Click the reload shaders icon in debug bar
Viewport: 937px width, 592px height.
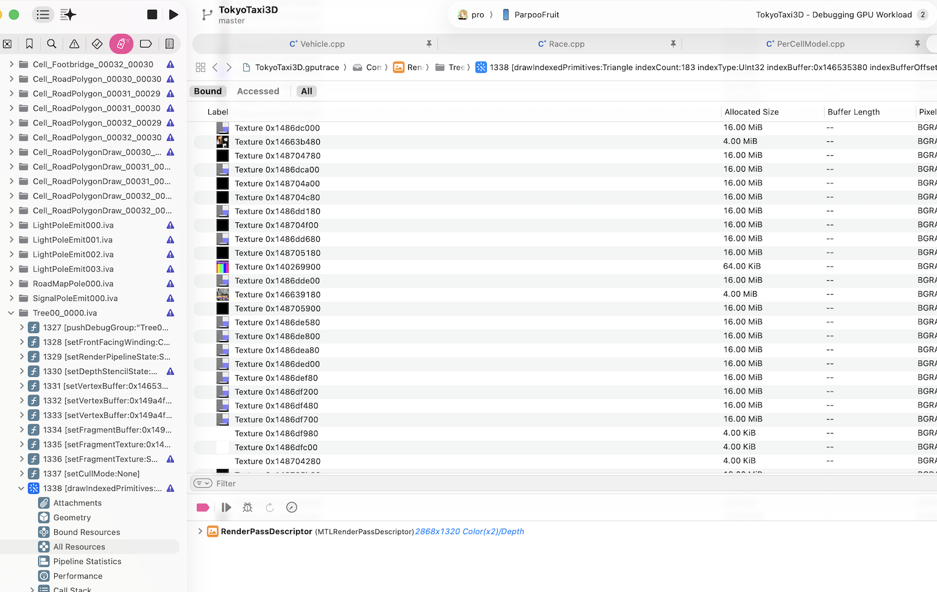[x=269, y=507]
